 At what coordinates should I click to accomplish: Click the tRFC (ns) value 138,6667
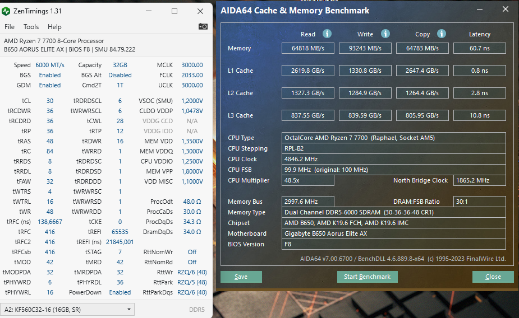click(x=50, y=222)
